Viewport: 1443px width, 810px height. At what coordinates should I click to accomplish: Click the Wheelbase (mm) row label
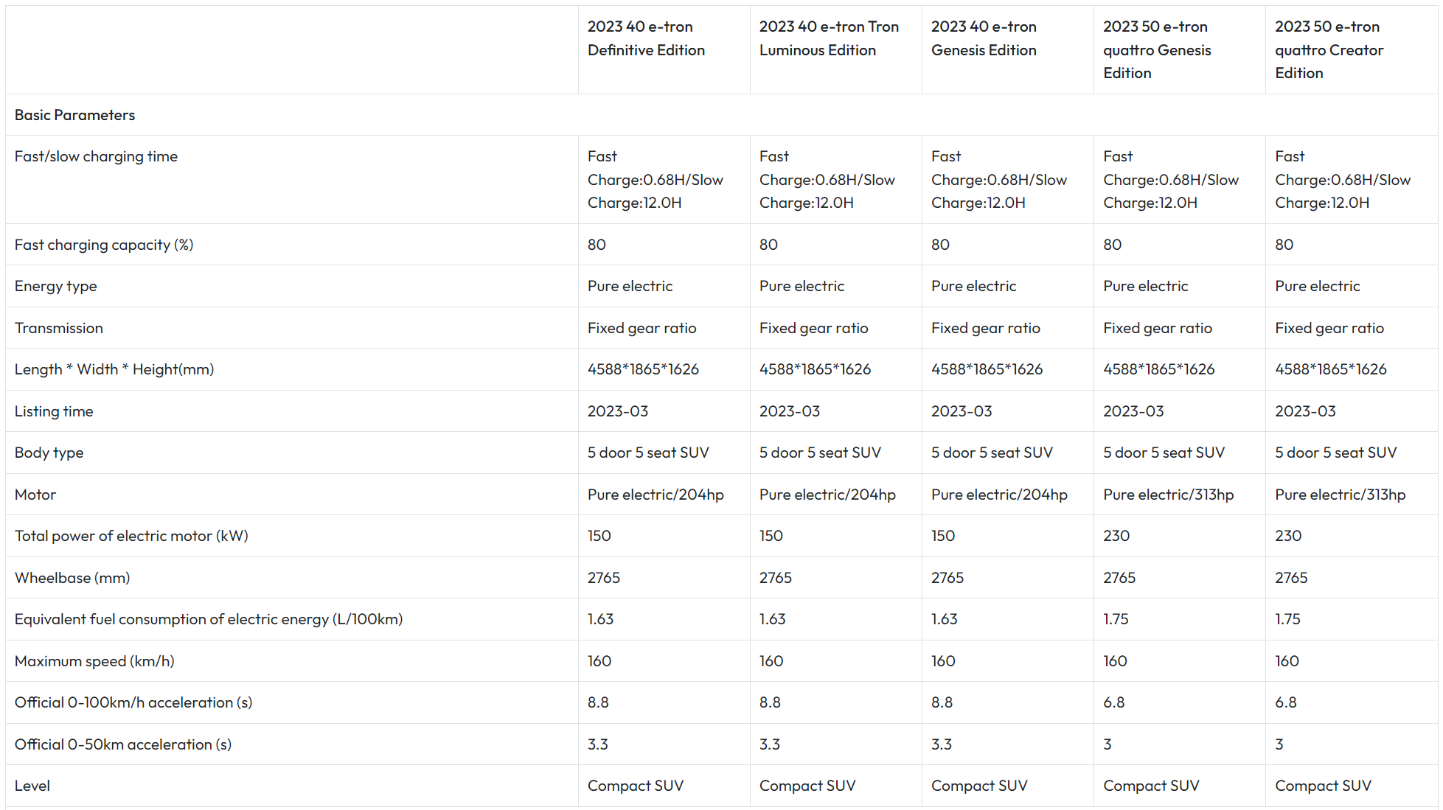click(72, 578)
